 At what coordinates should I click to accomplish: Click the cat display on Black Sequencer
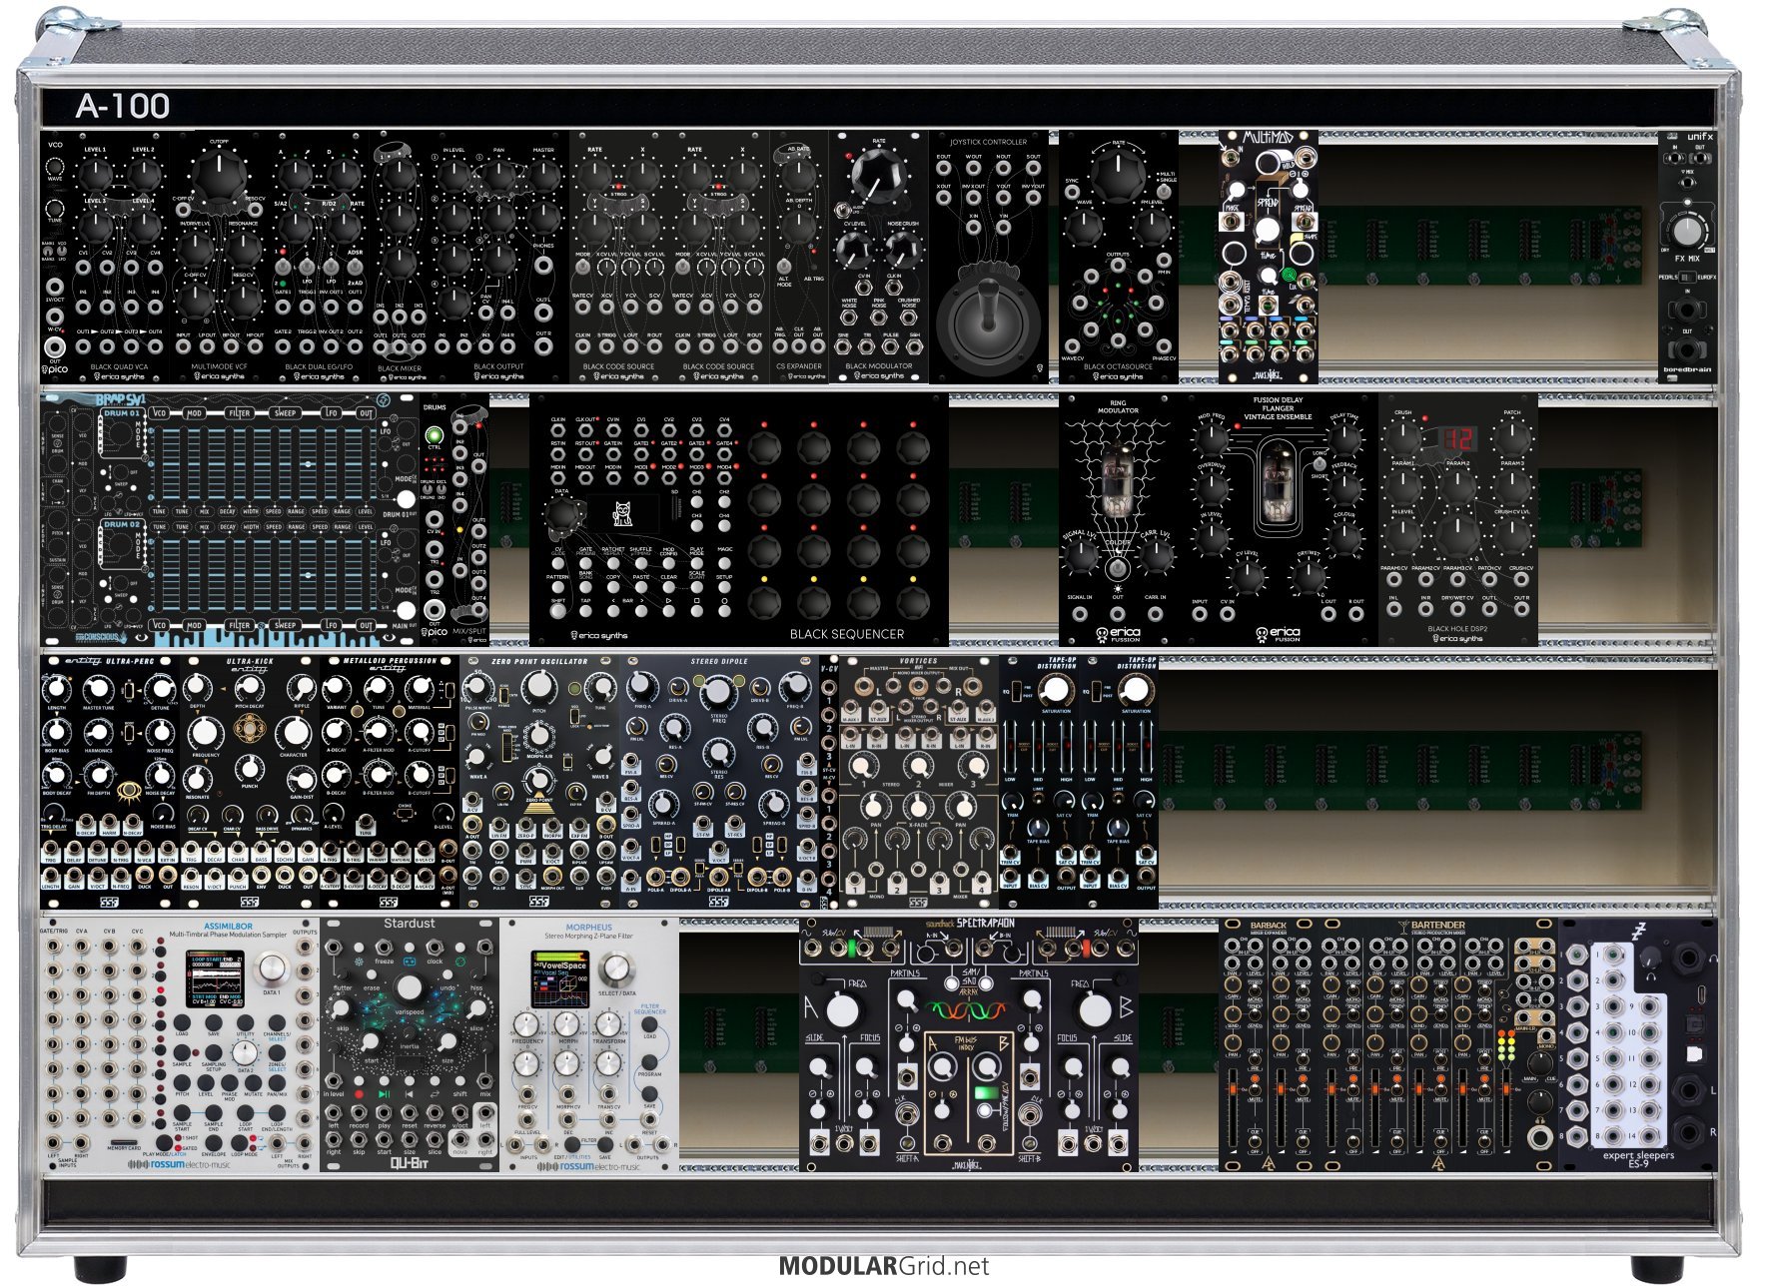click(621, 513)
